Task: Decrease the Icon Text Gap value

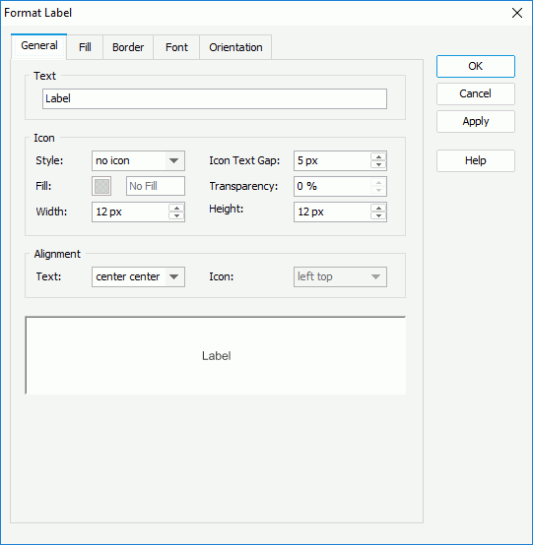Action: pyautogui.click(x=378, y=164)
